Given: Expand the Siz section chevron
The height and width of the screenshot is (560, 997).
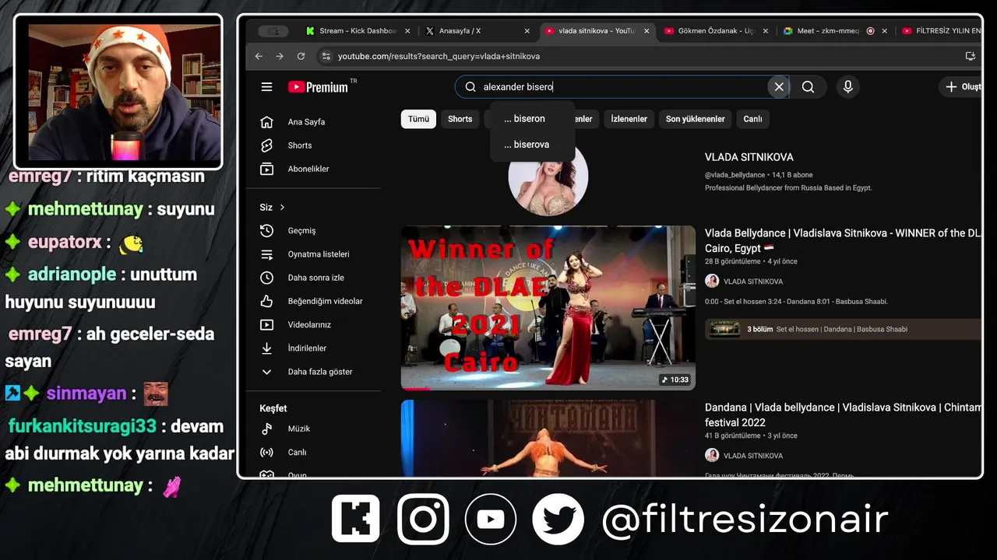Looking at the screenshot, I should tap(282, 207).
